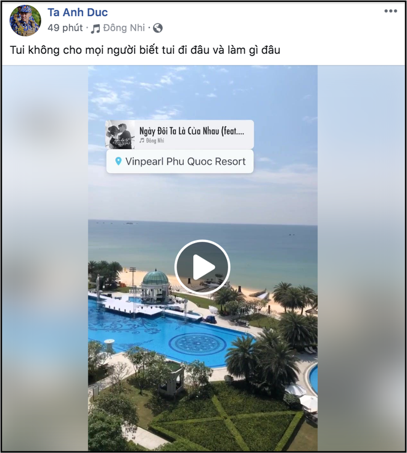
Task: Click the small music note in song sticker
Action: [142, 141]
